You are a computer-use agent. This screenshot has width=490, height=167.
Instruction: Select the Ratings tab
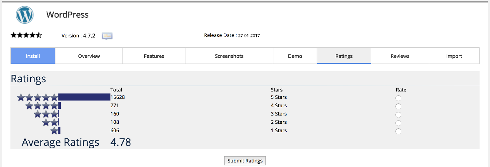coord(344,56)
